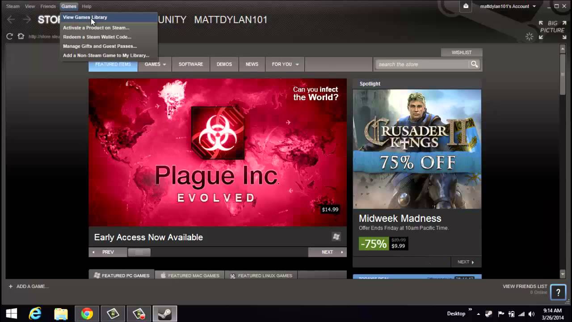
Task: Choose Manage Gifts and Guest Passes
Action: 109,46
